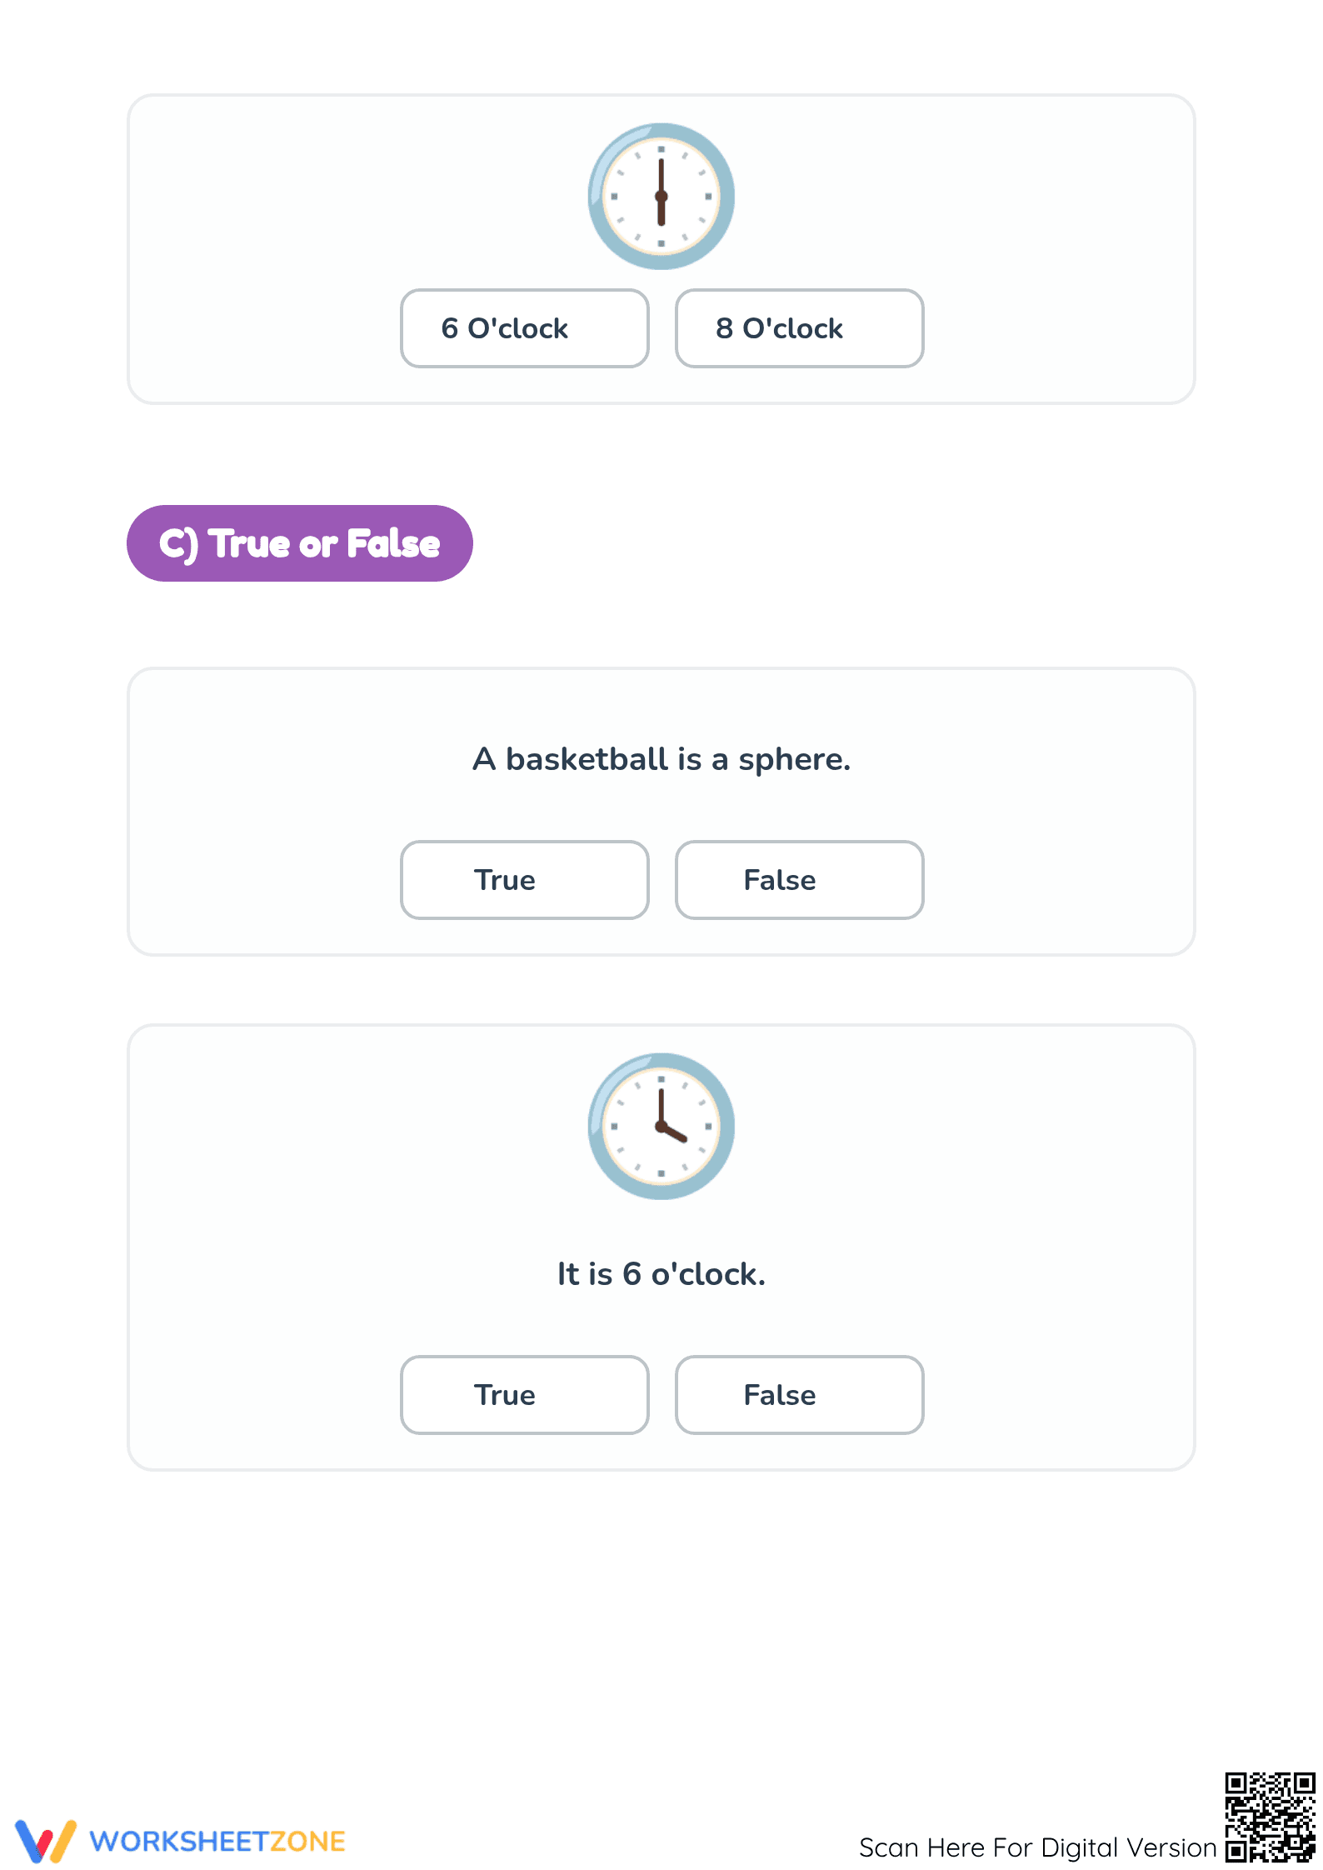Click 'Scan Here For Digital Version' text
The image size is (1323, 1870).
point(1038,1847)
